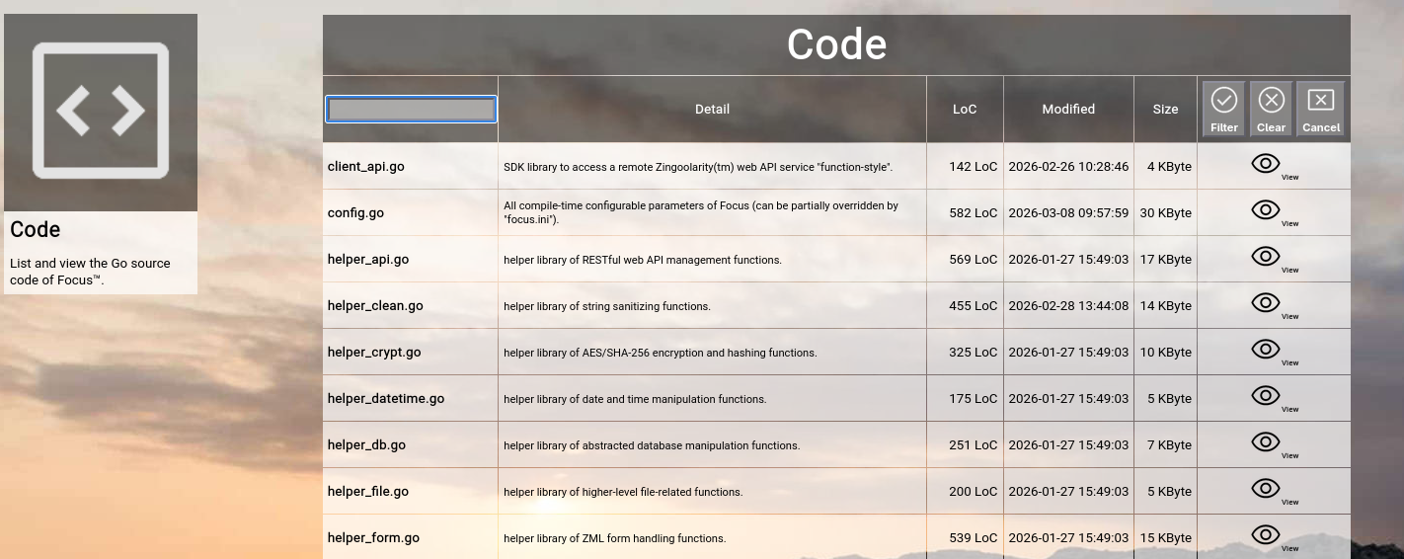View helper_clean.go via its eye icon
Screen dimensions: 1404x559
click(x=1266, y=304)
